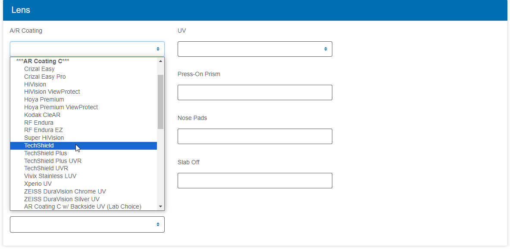Image resolution: width=510 pixels, height=249 pixels.
Task: Select Hoya Premium coating
Action: point(84,99)
